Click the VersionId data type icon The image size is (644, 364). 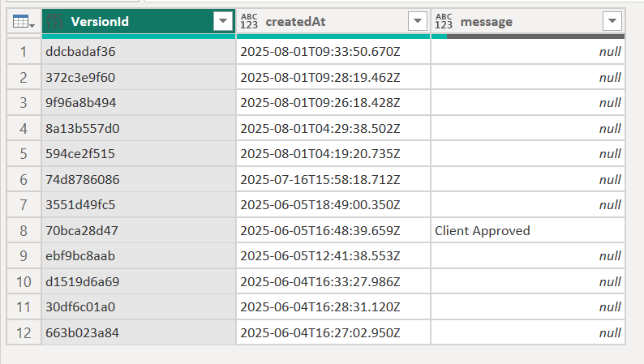click(x=54, y=21)
